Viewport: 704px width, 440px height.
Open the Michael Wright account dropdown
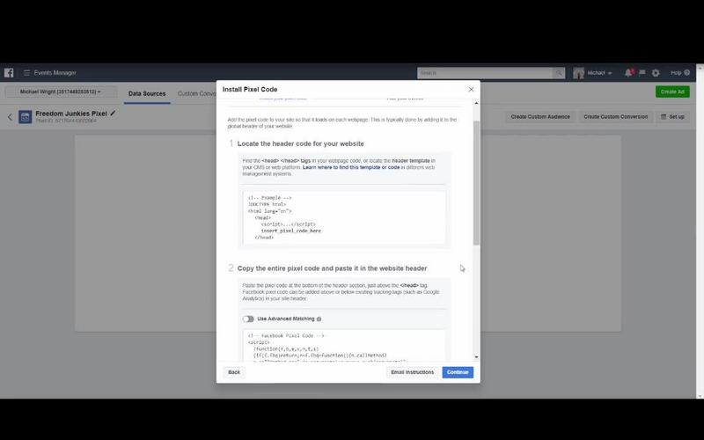[x=61, y=92]
